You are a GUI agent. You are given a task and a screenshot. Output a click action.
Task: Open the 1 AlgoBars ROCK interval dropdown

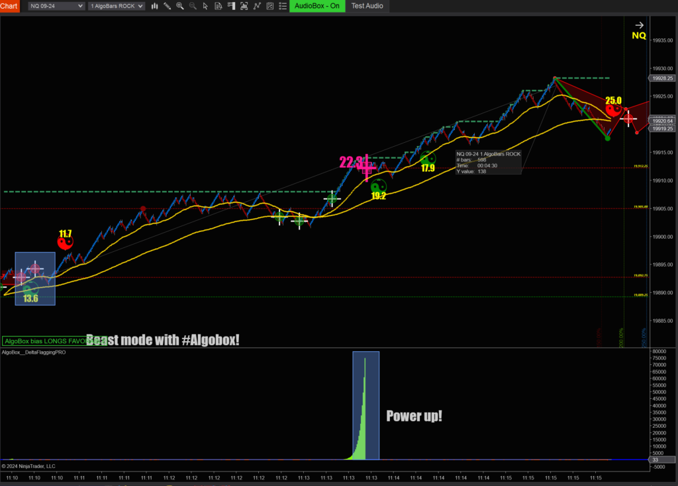(117, 6)
